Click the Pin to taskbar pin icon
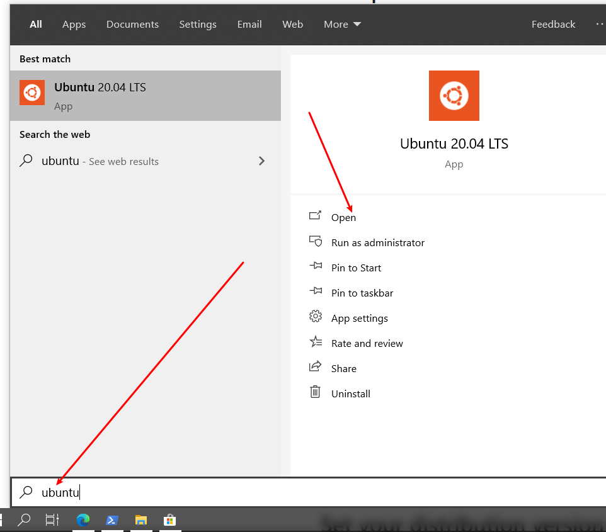 316,290
